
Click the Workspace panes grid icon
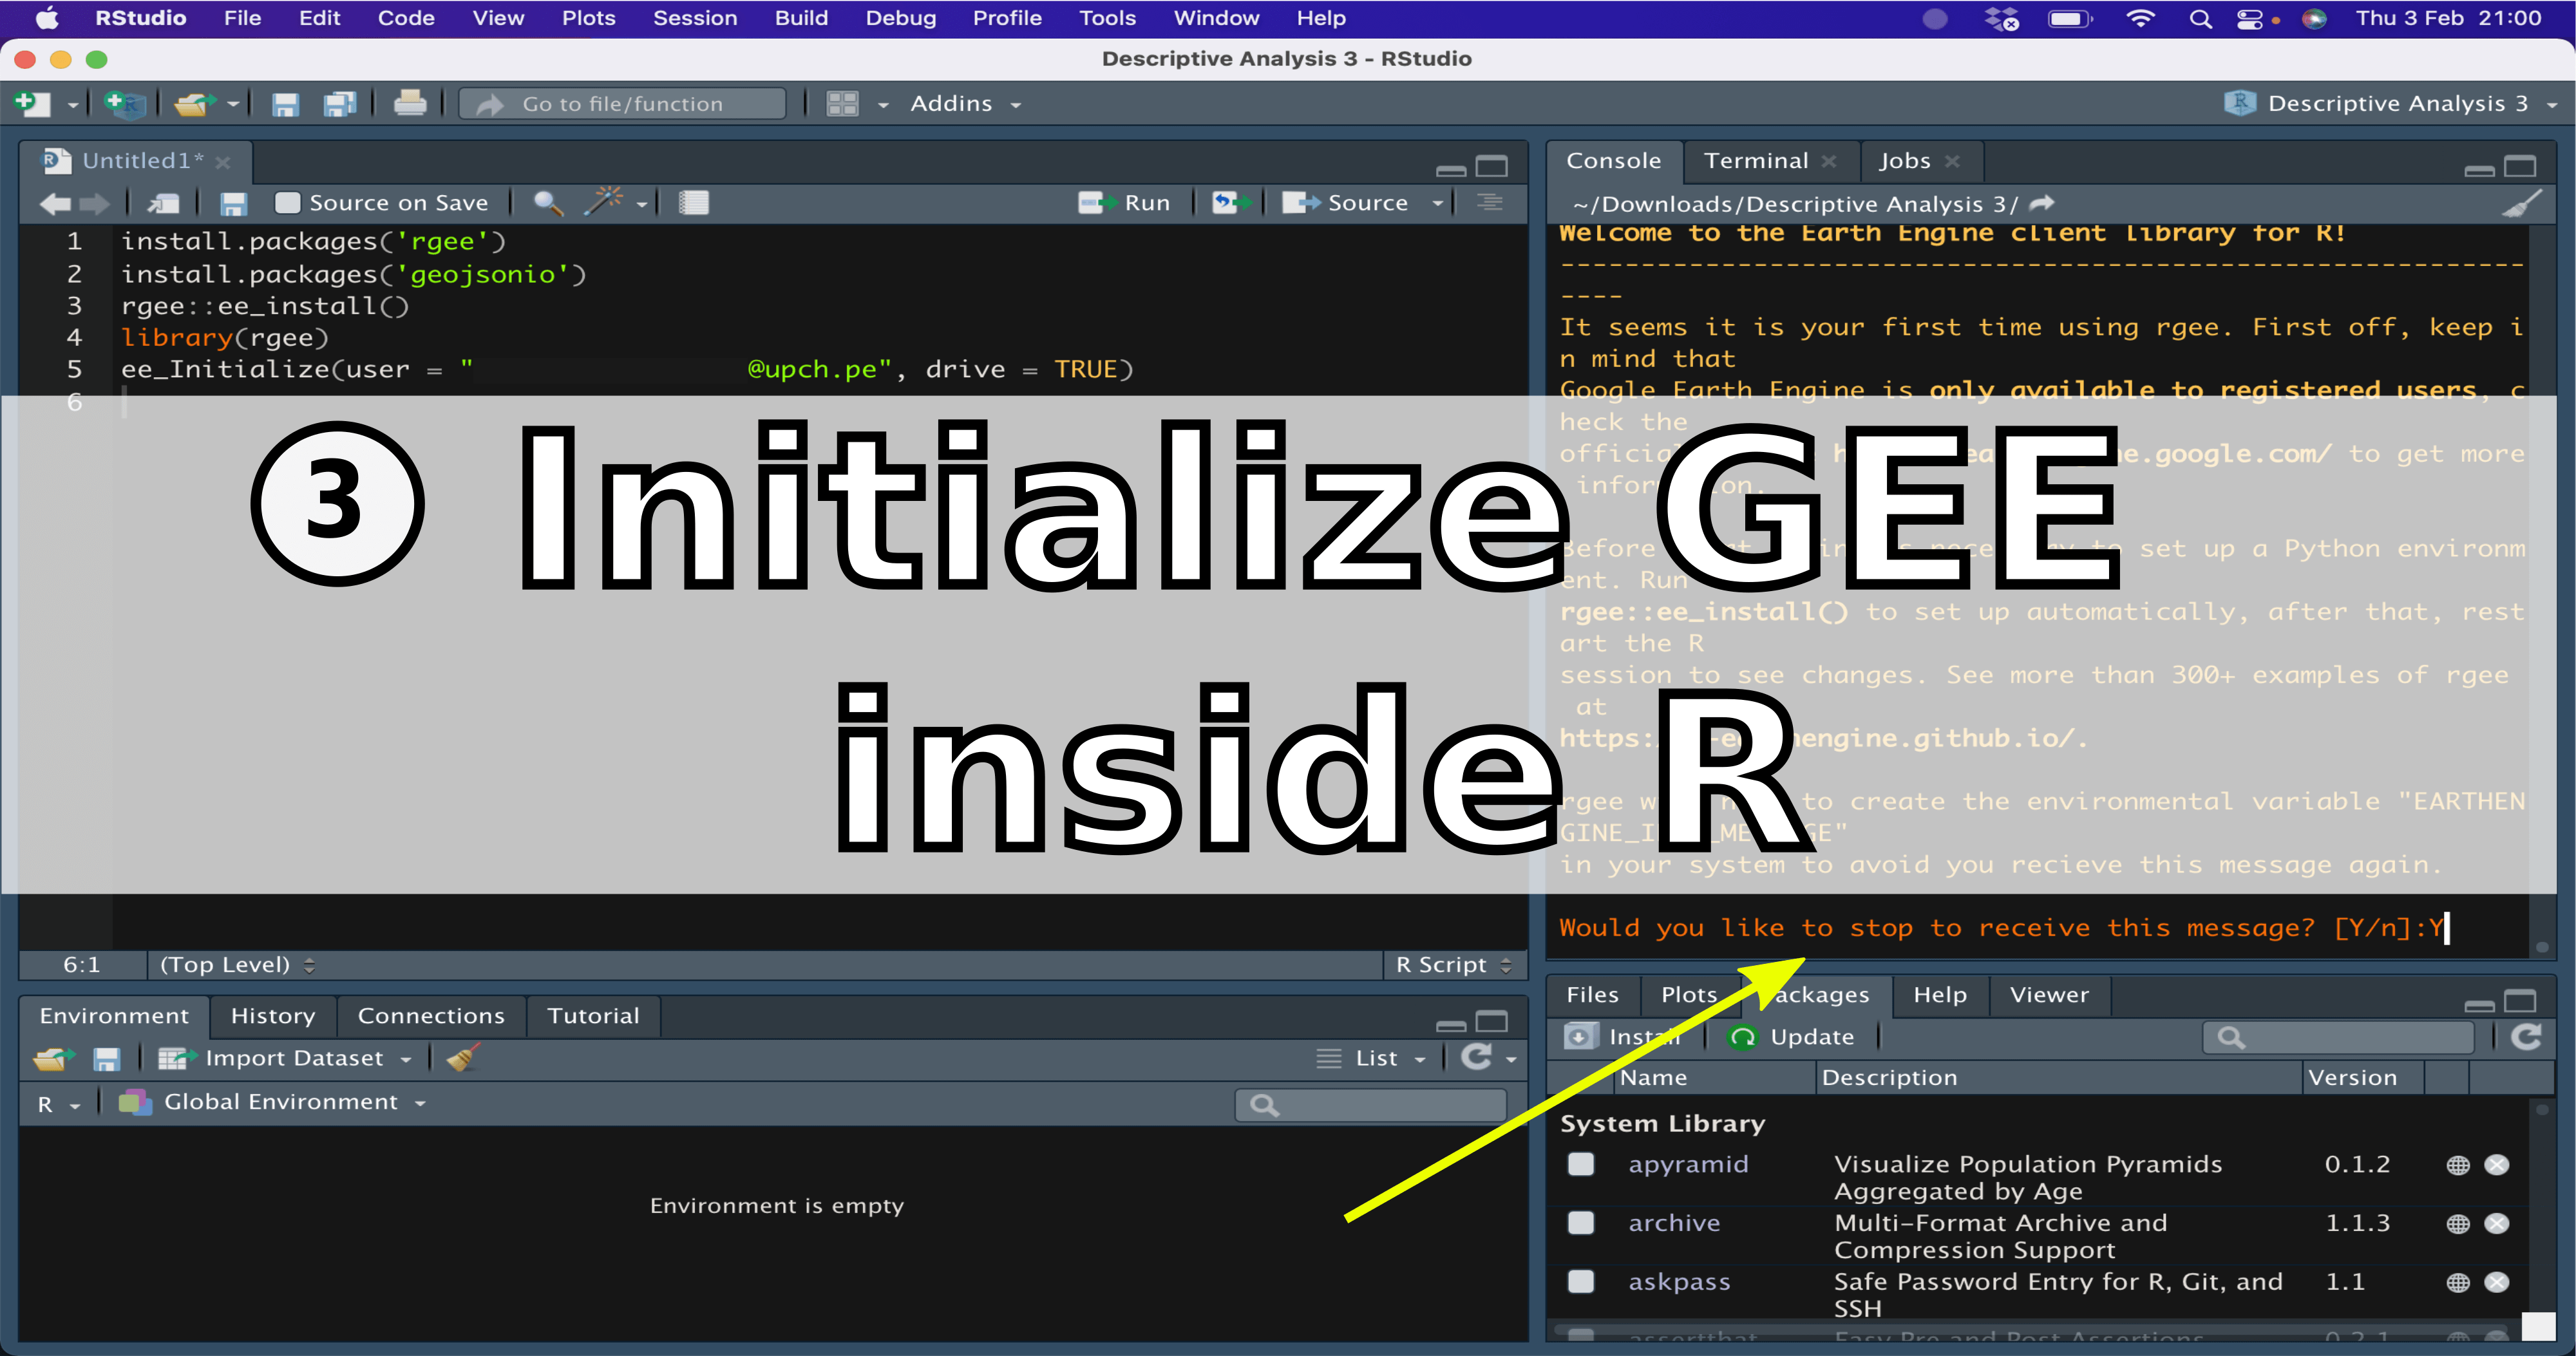point(842,104)
